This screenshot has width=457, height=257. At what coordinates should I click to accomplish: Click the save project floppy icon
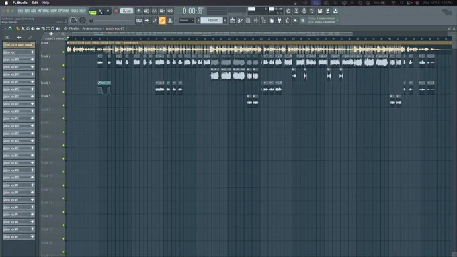pyautogui.click(x=320, y=11)
